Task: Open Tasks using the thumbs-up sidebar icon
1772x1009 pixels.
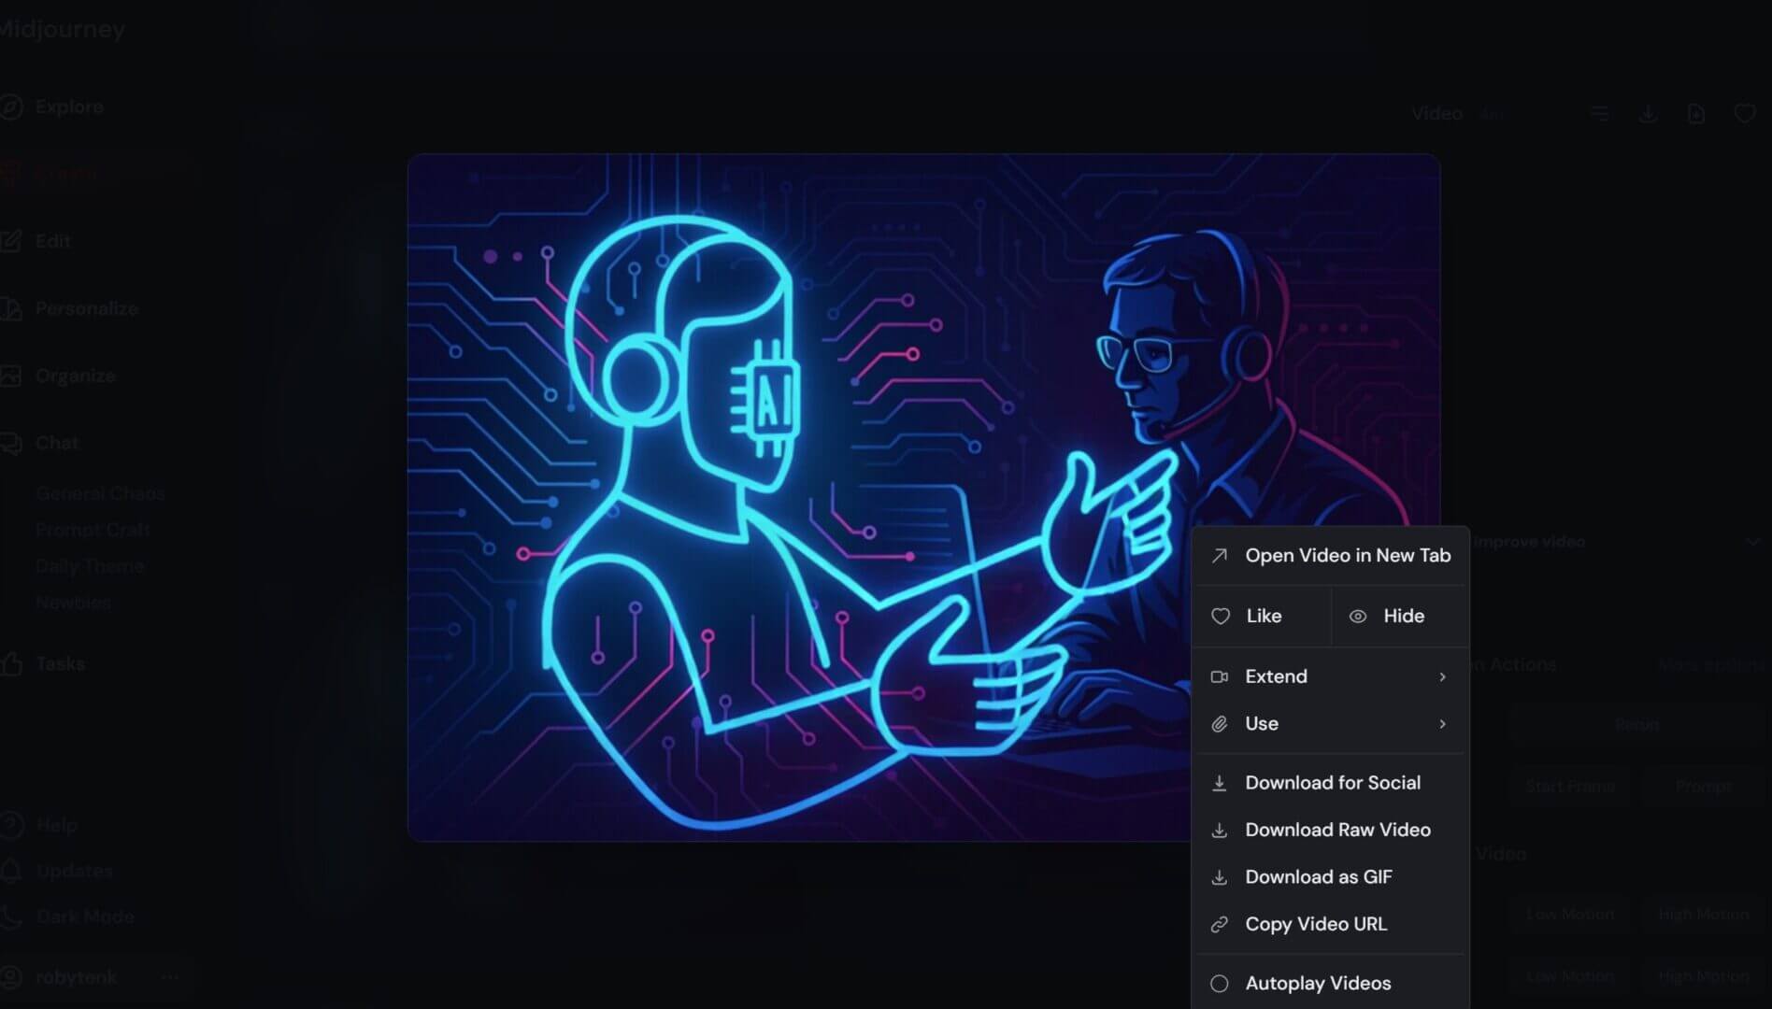Action: (11, 664)
